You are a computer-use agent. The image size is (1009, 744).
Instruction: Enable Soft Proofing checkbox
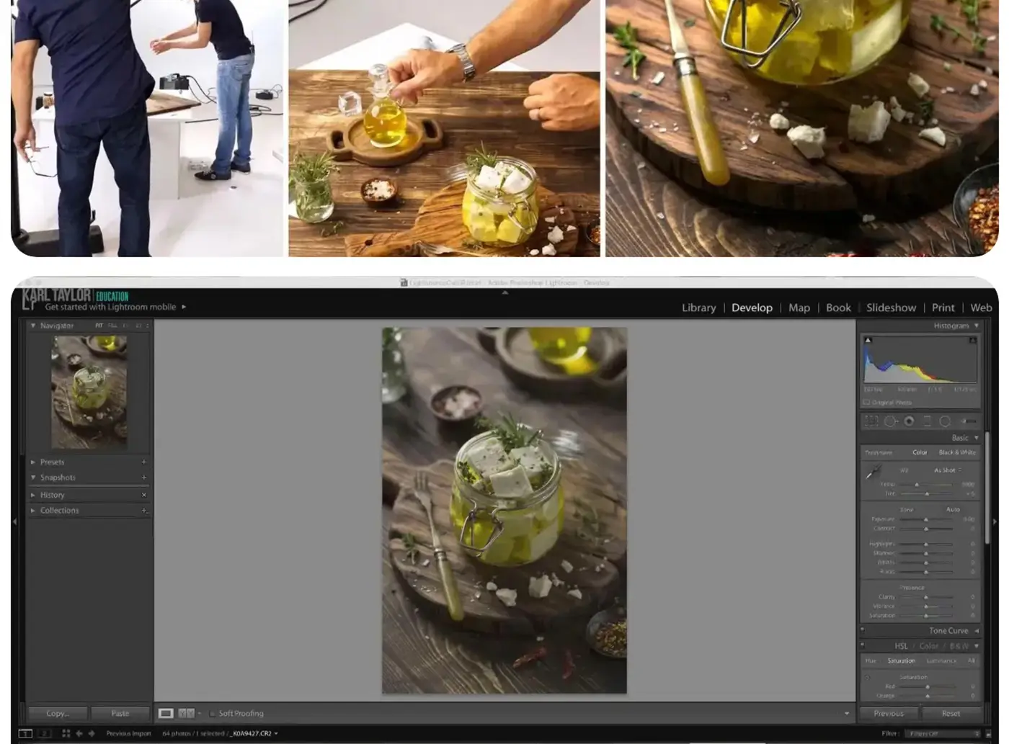(x=213, y=713)
